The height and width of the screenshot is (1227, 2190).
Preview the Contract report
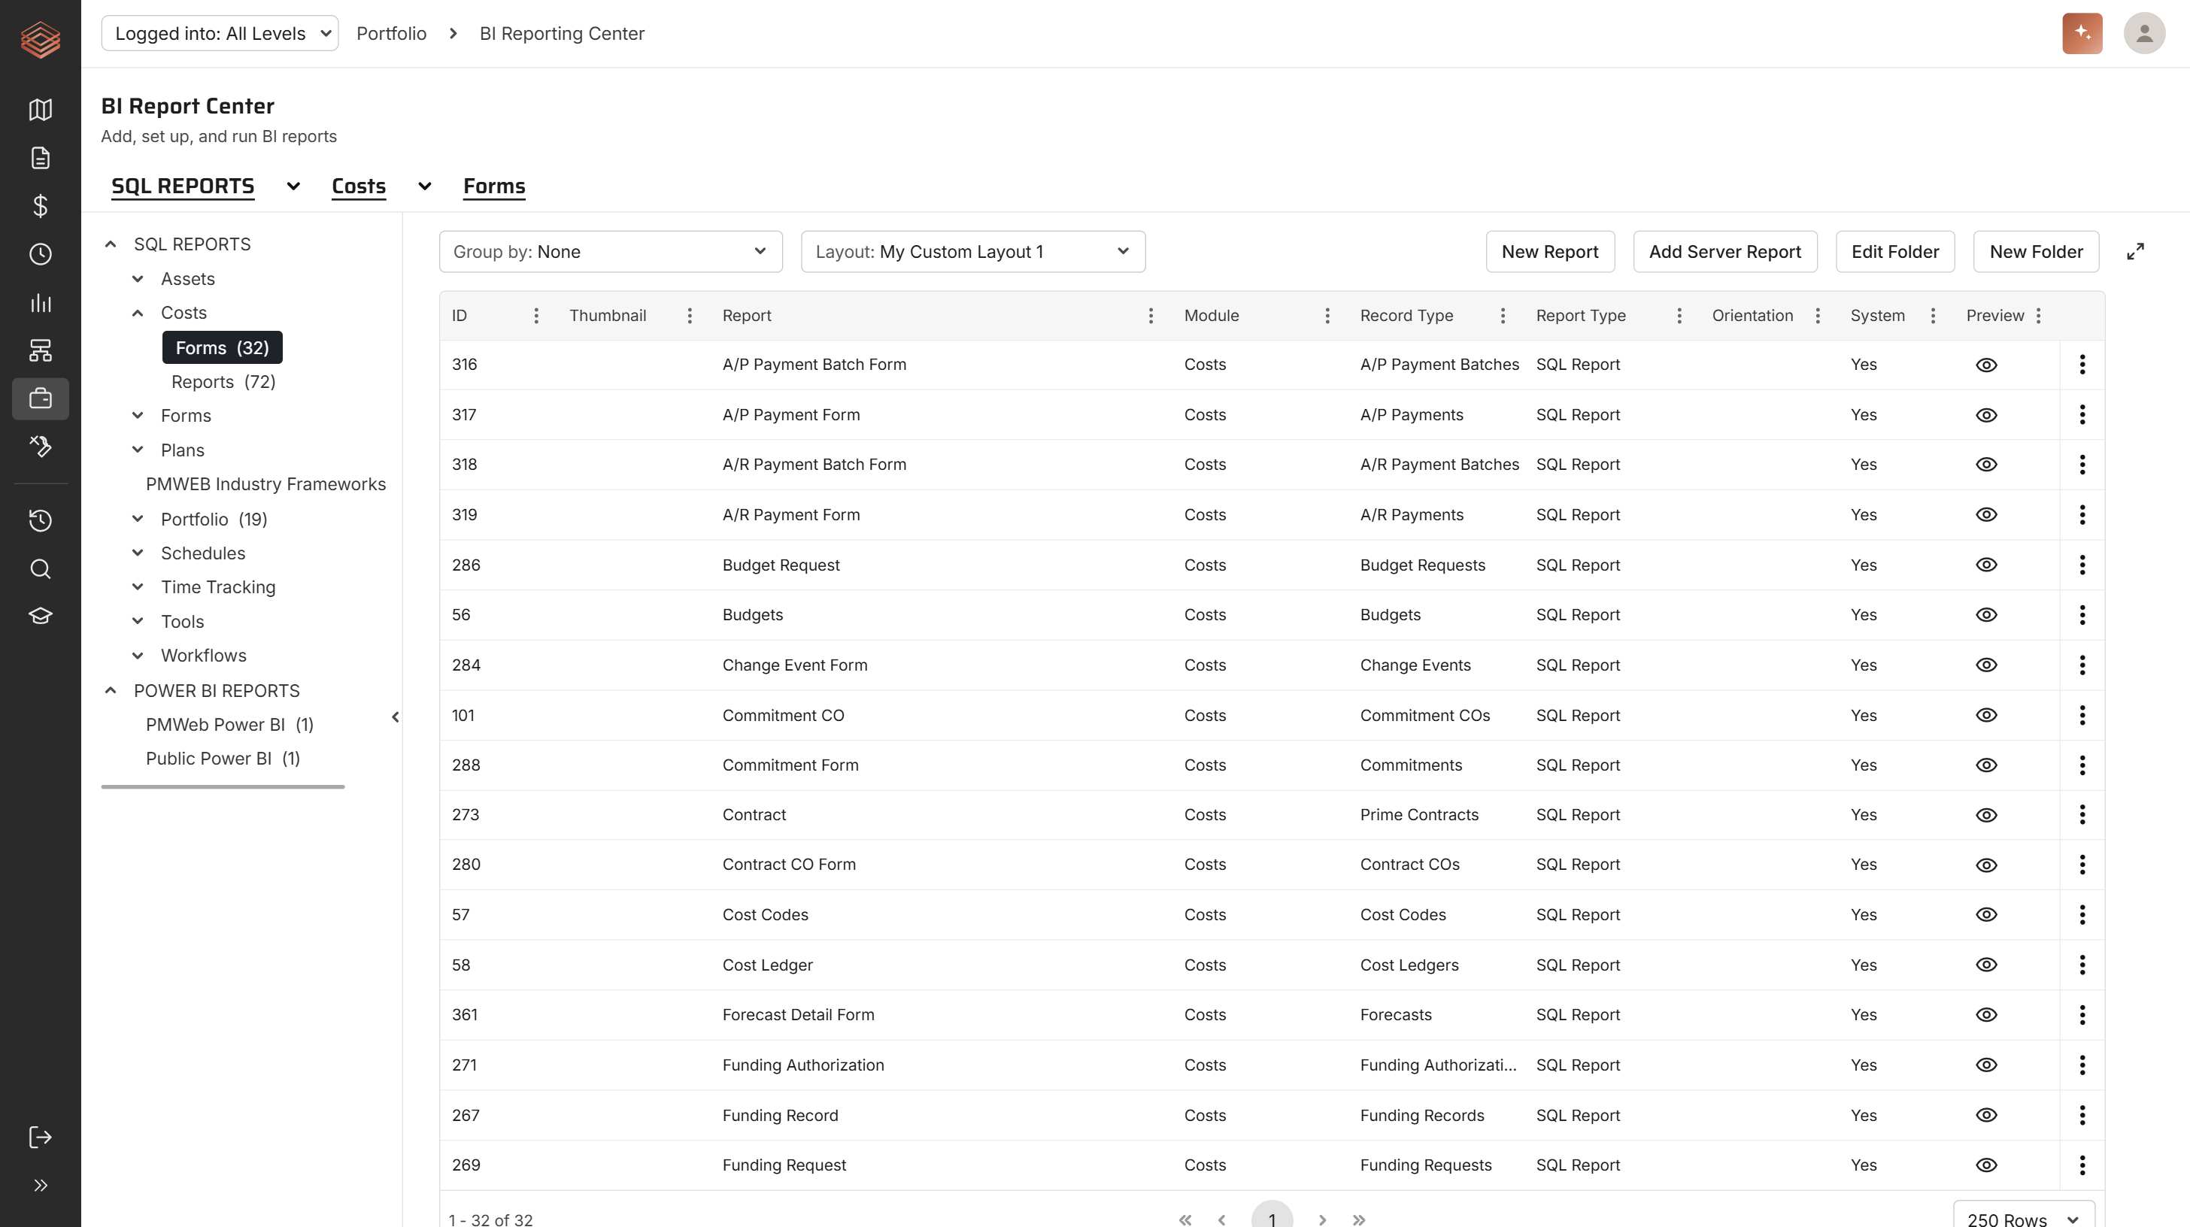coord(1986,815)
